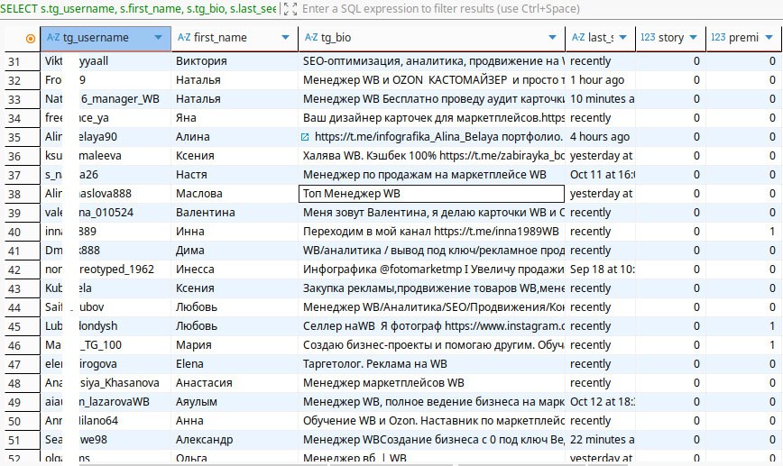Screen dimensions: 783x466
Task: Open the last_s column dropdown arrow
Action: point(623,38)
